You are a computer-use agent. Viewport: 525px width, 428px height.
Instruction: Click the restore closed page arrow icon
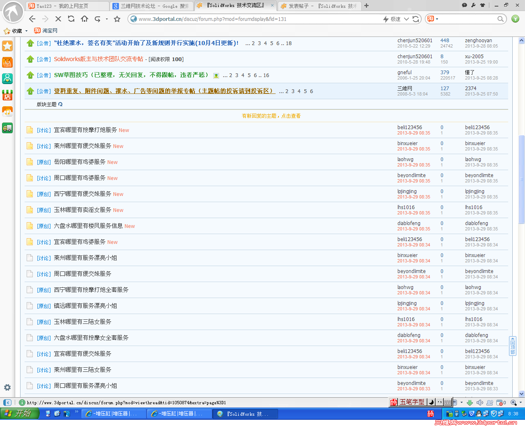[x=98, y=19]
